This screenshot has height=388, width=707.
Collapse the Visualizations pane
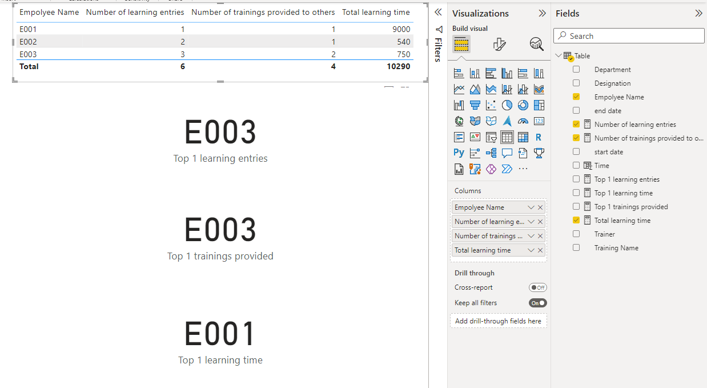click(x=542, y=13)
